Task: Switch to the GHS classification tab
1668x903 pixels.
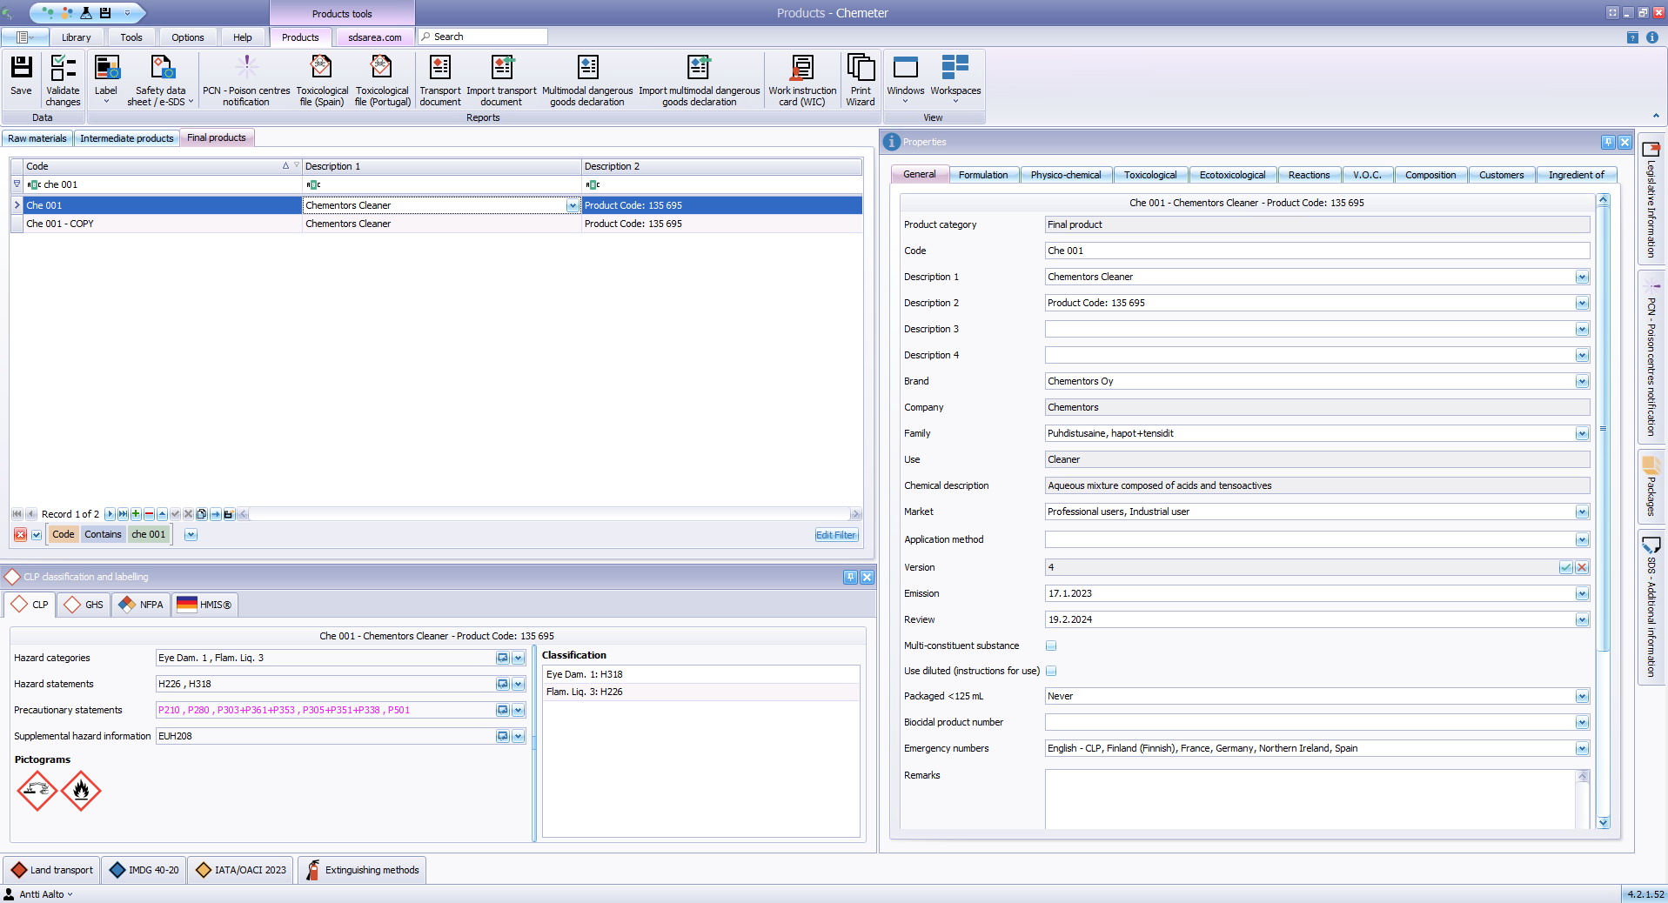Action: tap(83, 605)
